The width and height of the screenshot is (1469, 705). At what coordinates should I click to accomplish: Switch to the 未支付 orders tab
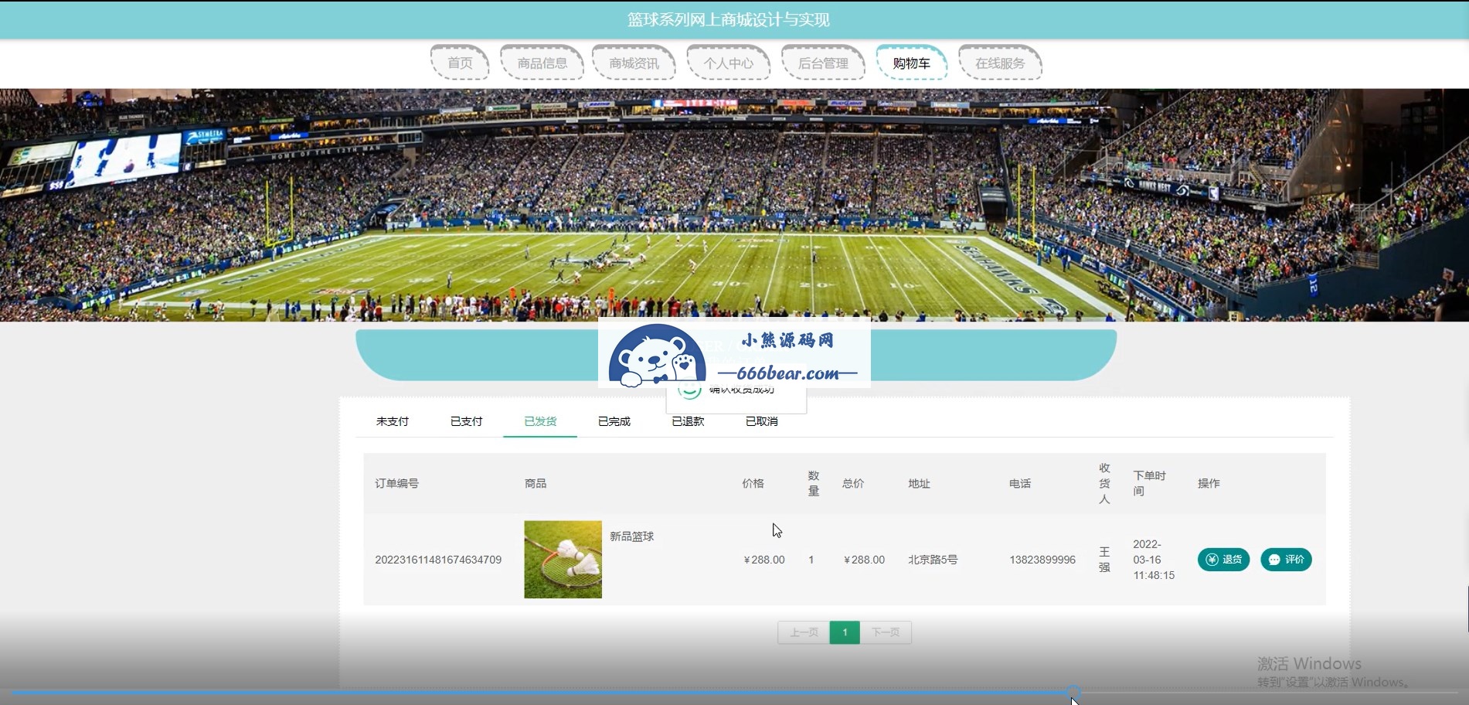pos(393,421)
